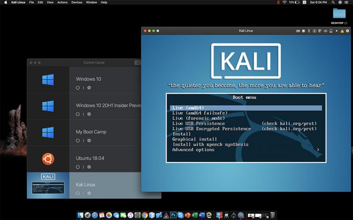The image size is (353, 220).
Task: Expand Advanced options chevron in boot menu
Action: click(x=318, y=150)
